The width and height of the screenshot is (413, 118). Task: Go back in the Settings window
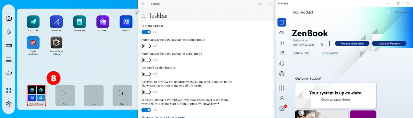(x=143, y=4)
